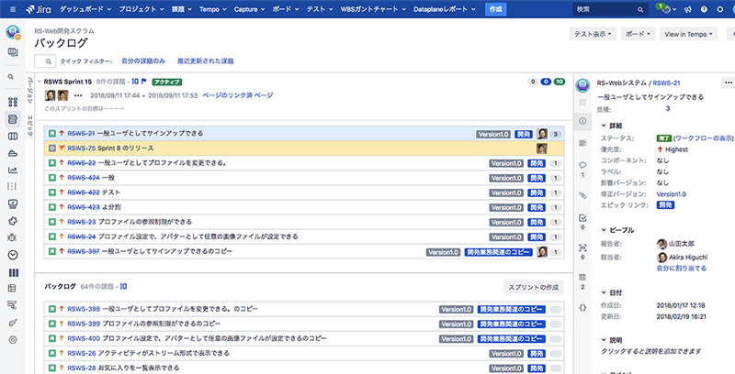735x374 pixels.
Task: Click the flag icon next to RSWS Sprint 15
Action: click(x=144, y=82)
